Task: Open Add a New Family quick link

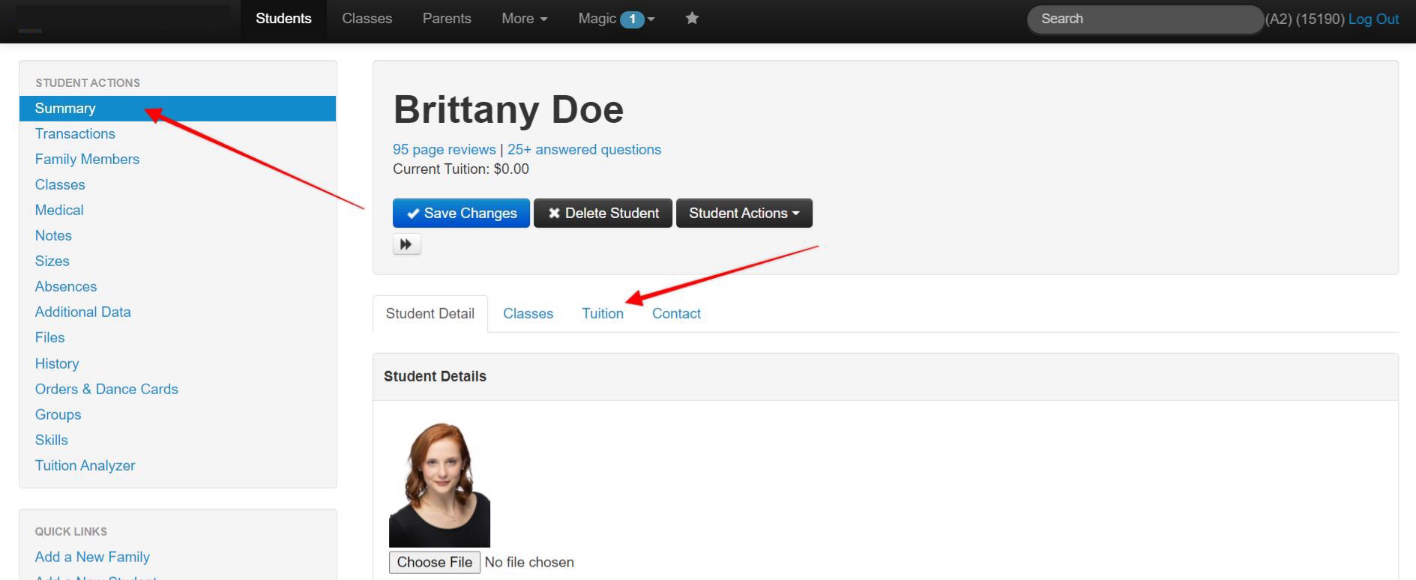Action: (x=92, y=558)
